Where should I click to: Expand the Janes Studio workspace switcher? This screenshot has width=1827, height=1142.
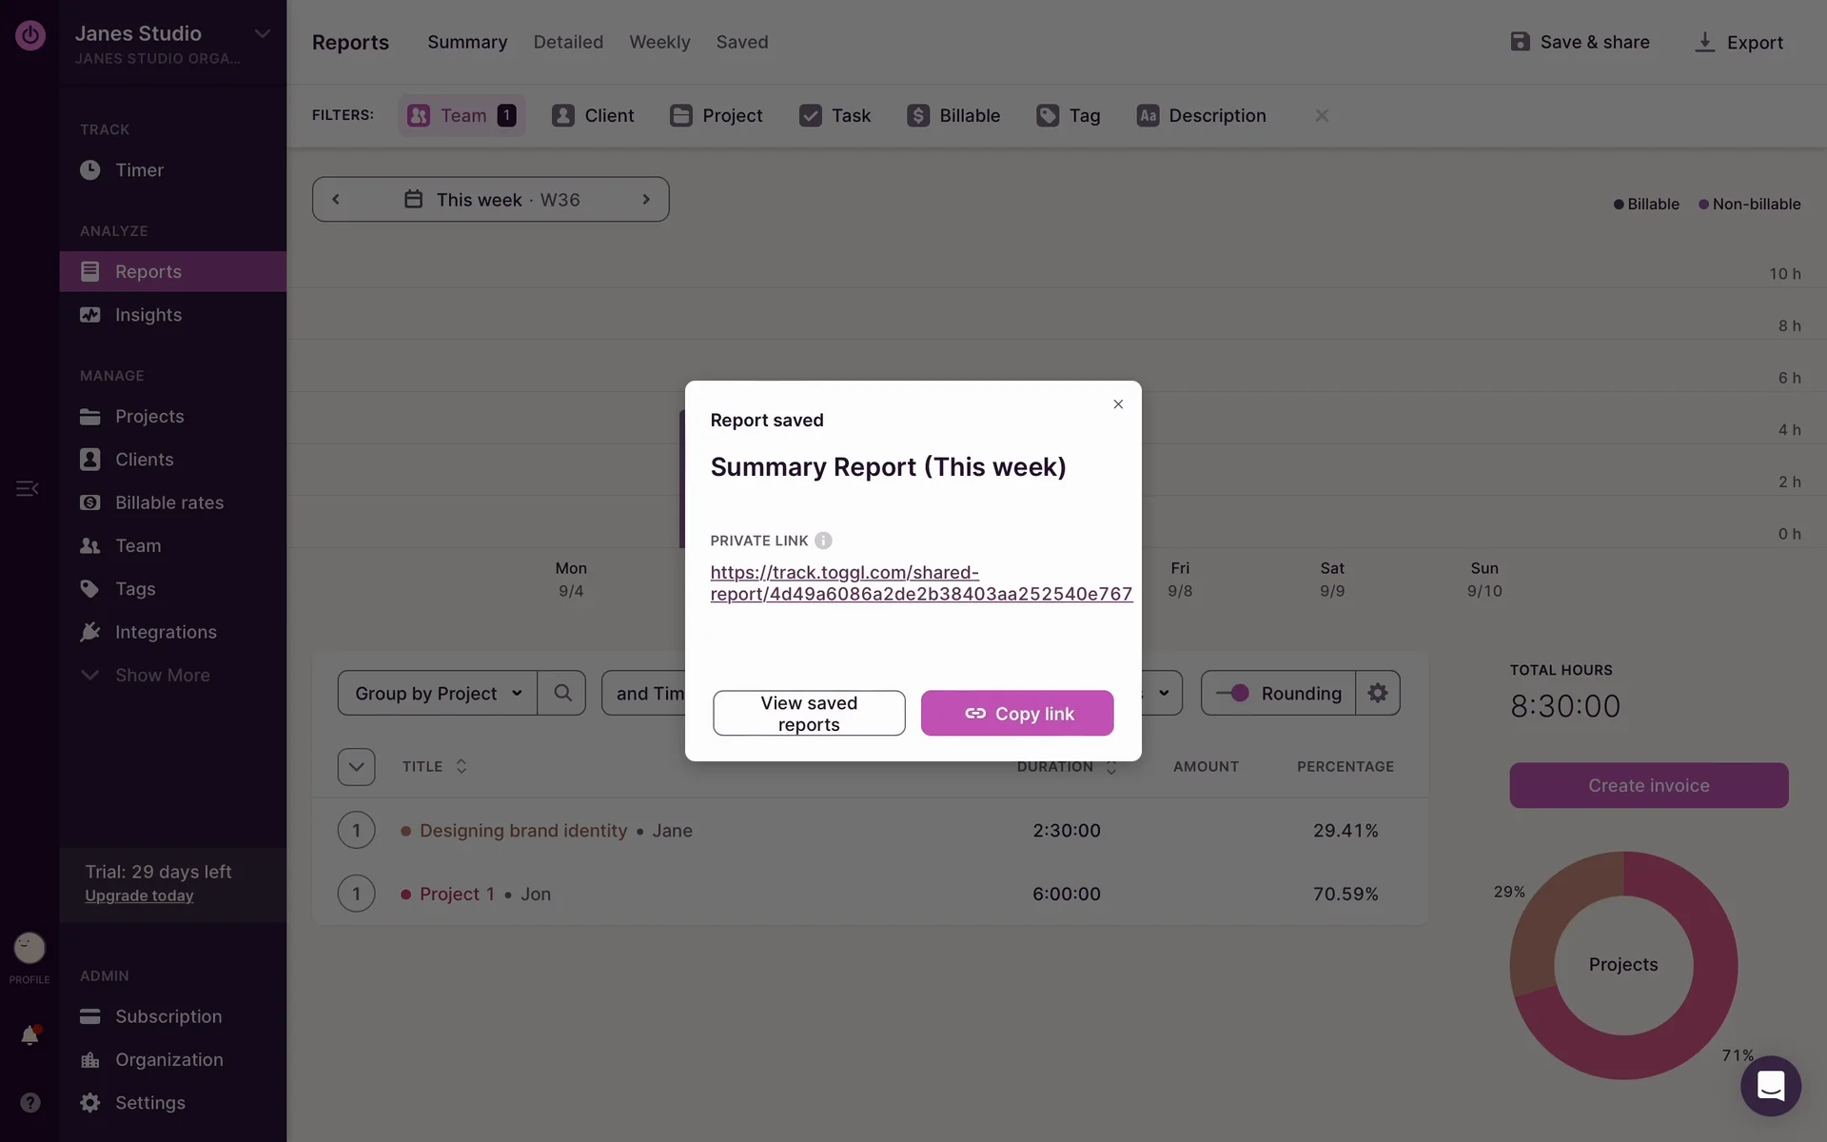262,34
